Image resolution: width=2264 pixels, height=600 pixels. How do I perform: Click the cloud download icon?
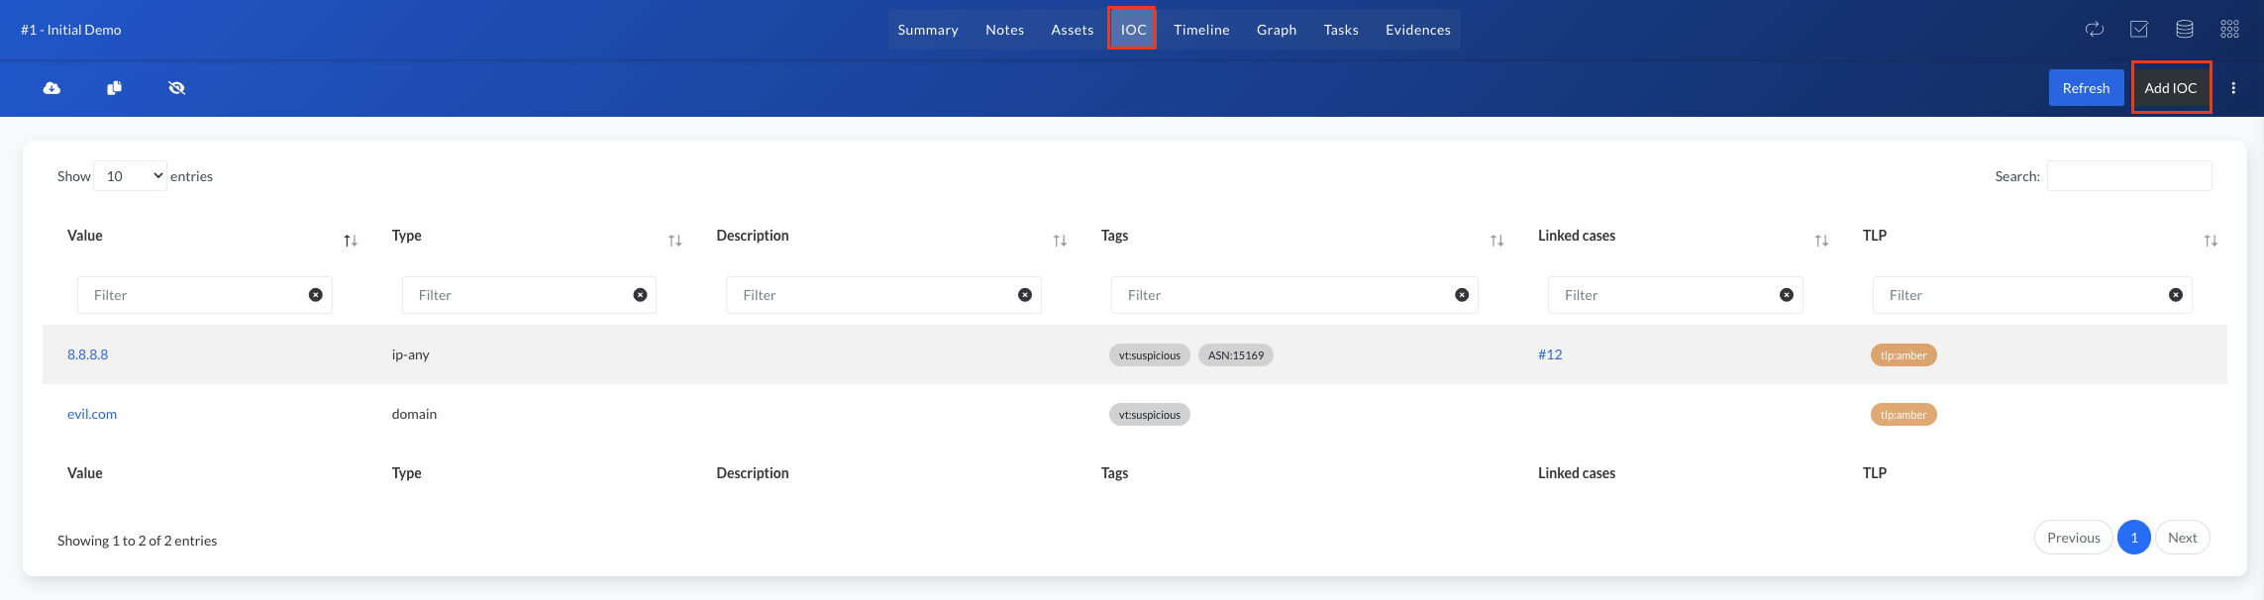(x=51, y=88)
